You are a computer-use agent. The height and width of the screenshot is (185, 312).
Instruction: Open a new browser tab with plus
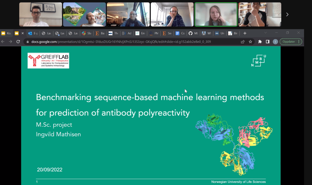[x=245, y=33]
